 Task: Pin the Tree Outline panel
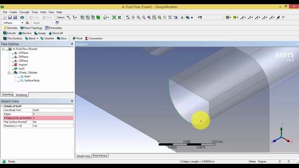pos(72,44)
